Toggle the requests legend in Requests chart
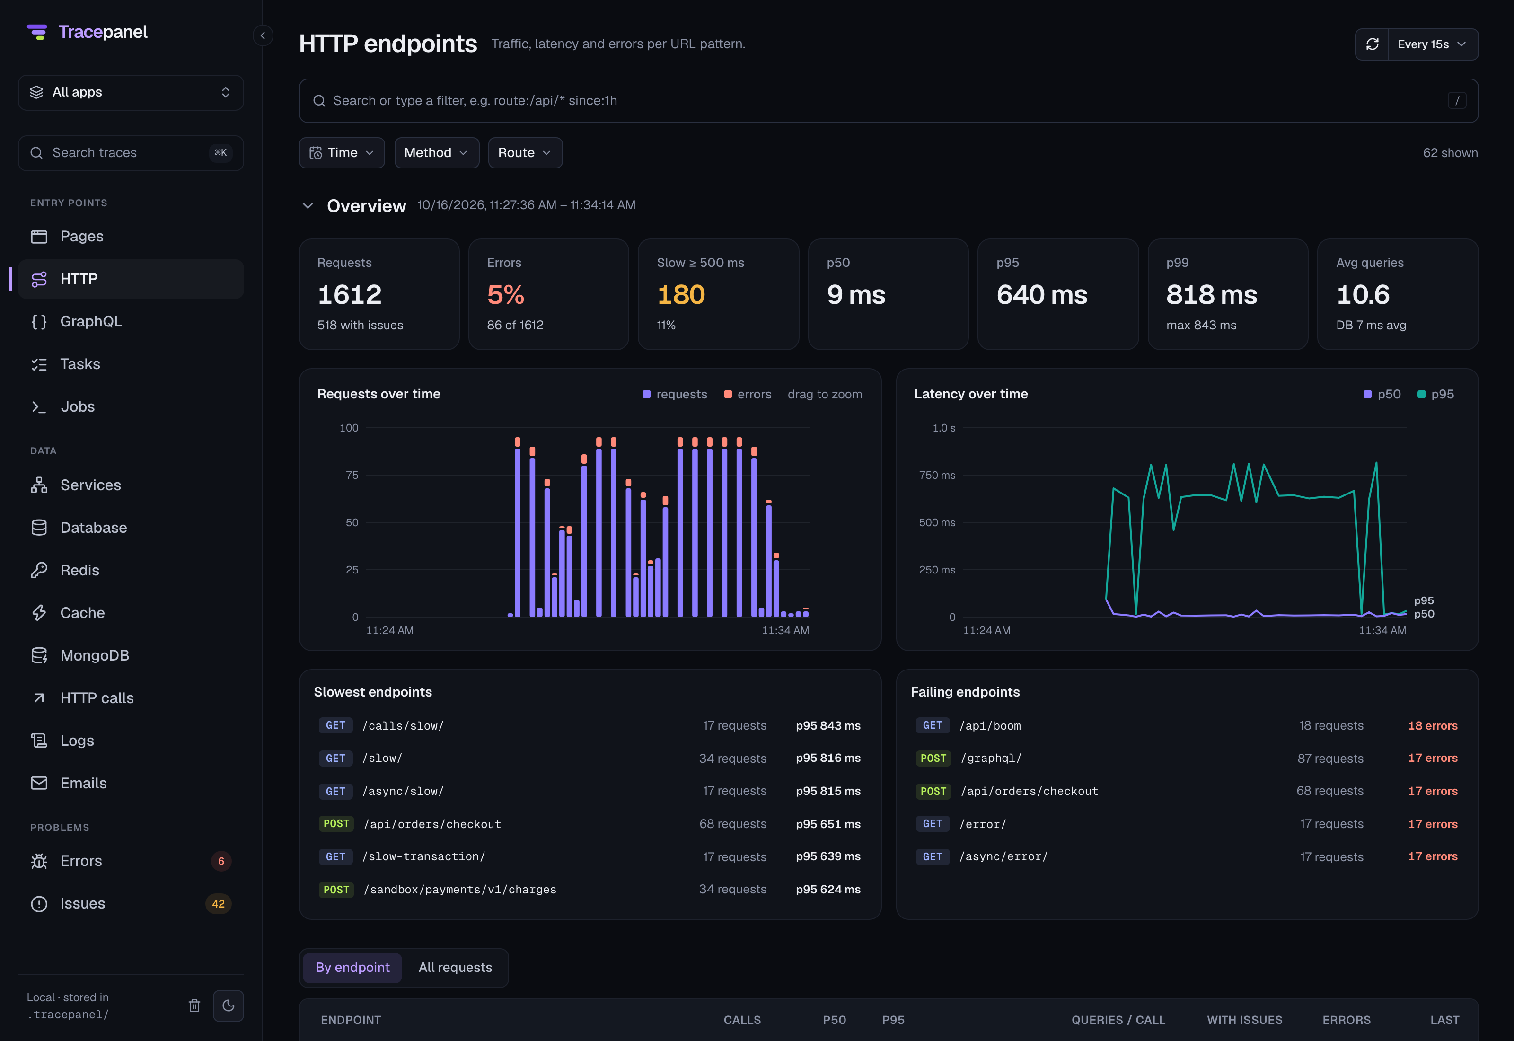The image size is (1514, 1041). [674, 394]
